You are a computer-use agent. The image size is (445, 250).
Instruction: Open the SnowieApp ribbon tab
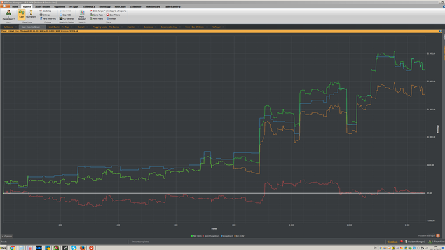tap(105, 6)
